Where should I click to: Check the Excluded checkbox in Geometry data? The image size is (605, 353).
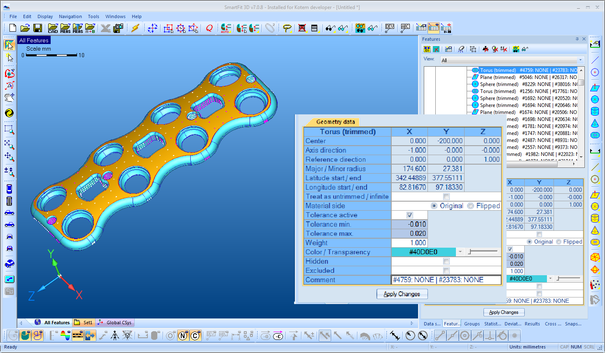click(x=446, y=271)
